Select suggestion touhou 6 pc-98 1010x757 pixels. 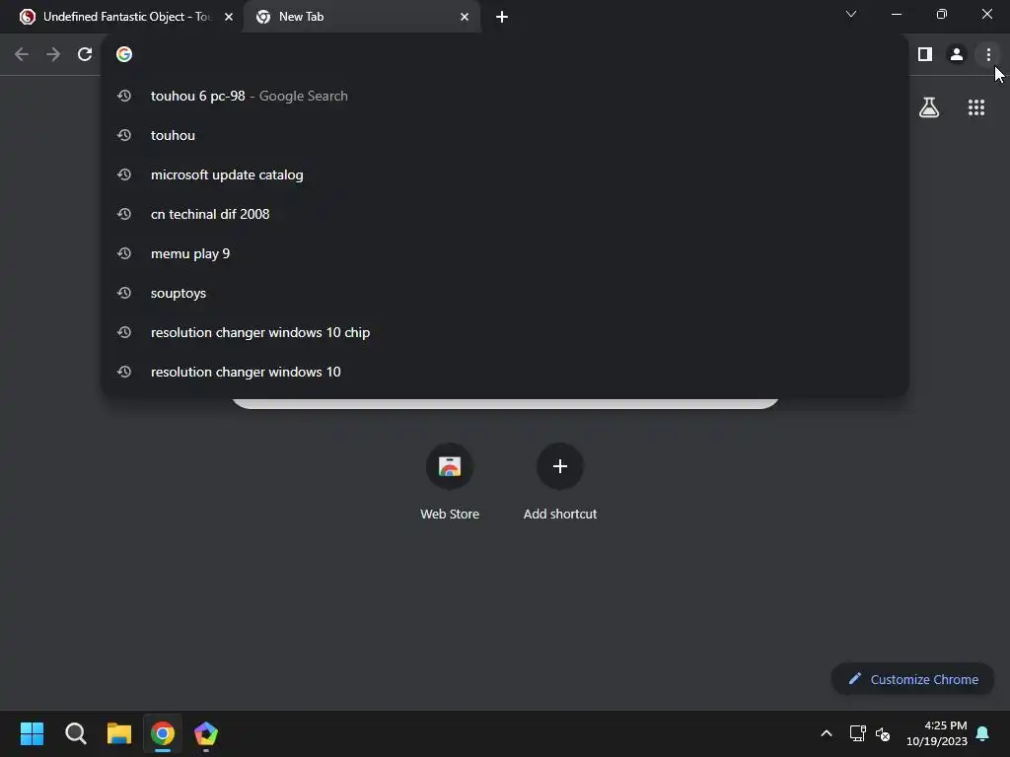(505, 96)
